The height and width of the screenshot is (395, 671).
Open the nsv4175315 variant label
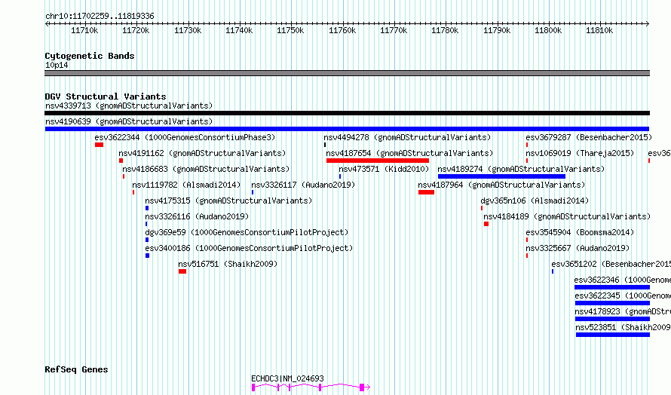(x=228, y=201)
